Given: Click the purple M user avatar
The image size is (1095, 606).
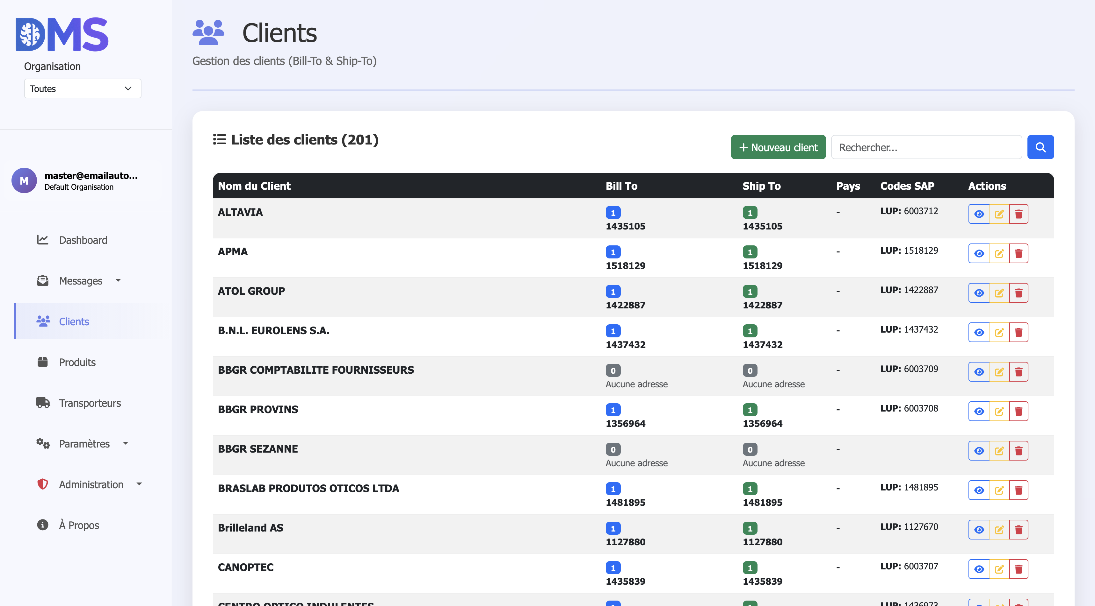Looking at the screenshot, I should pos(24,181).
